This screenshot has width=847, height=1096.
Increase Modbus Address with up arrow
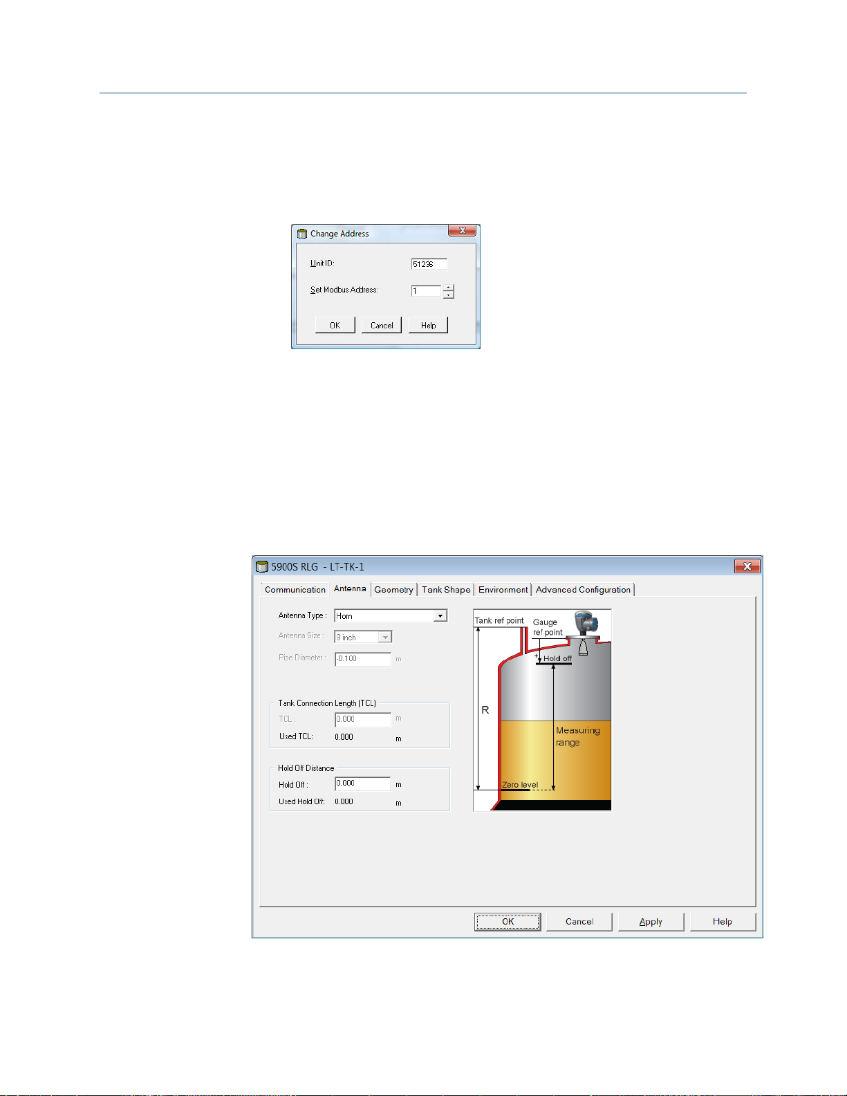click(x=449, y=288)
